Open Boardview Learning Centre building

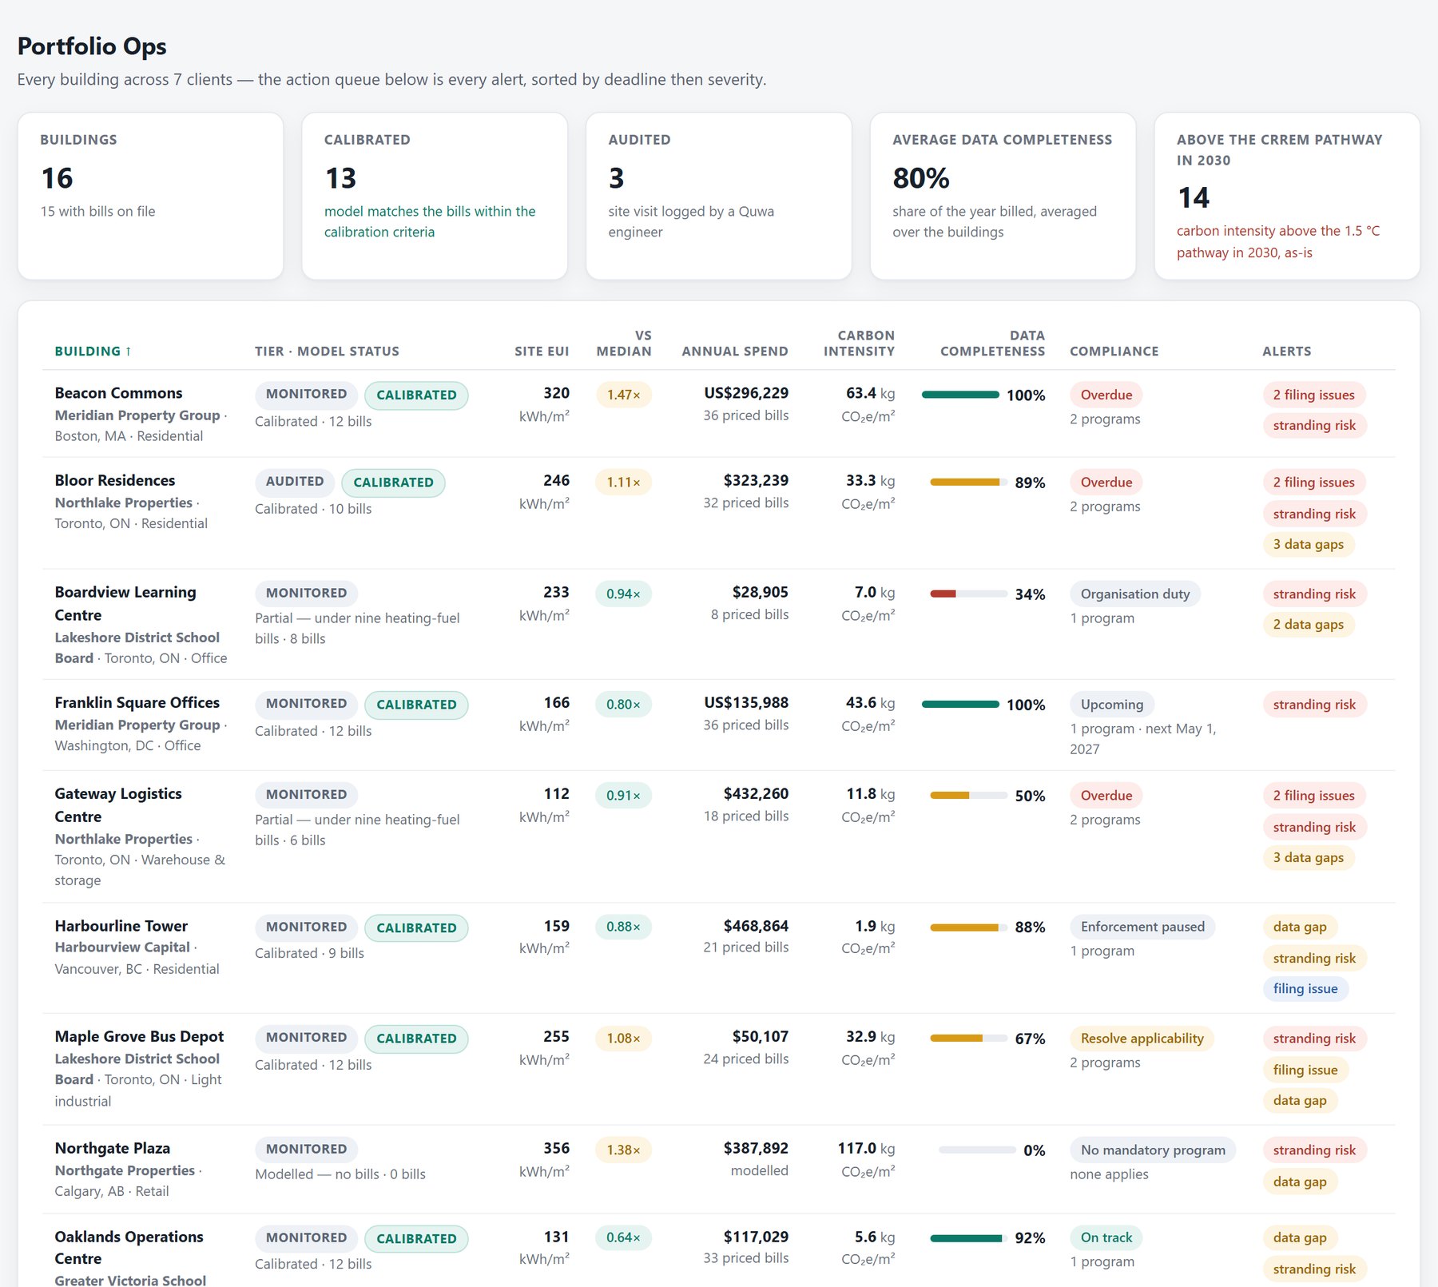pos(125,603)
